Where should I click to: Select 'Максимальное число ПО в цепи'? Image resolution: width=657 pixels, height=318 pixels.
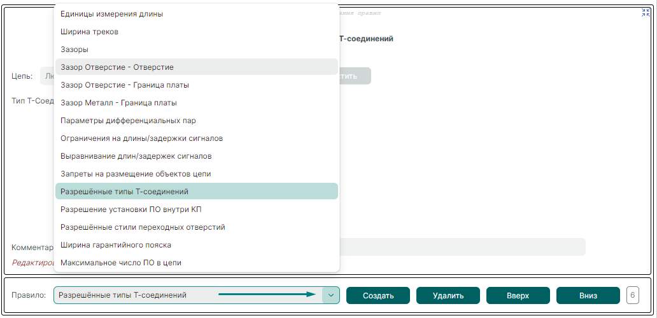(x=197, y=262)
